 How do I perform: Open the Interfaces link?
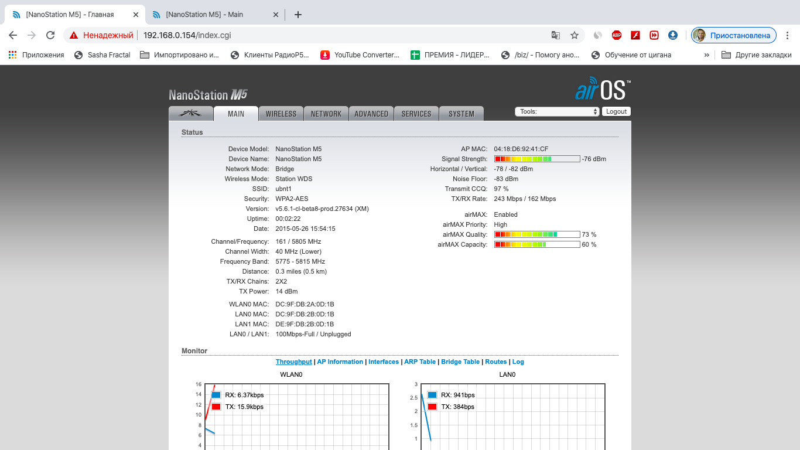point(384,362)
